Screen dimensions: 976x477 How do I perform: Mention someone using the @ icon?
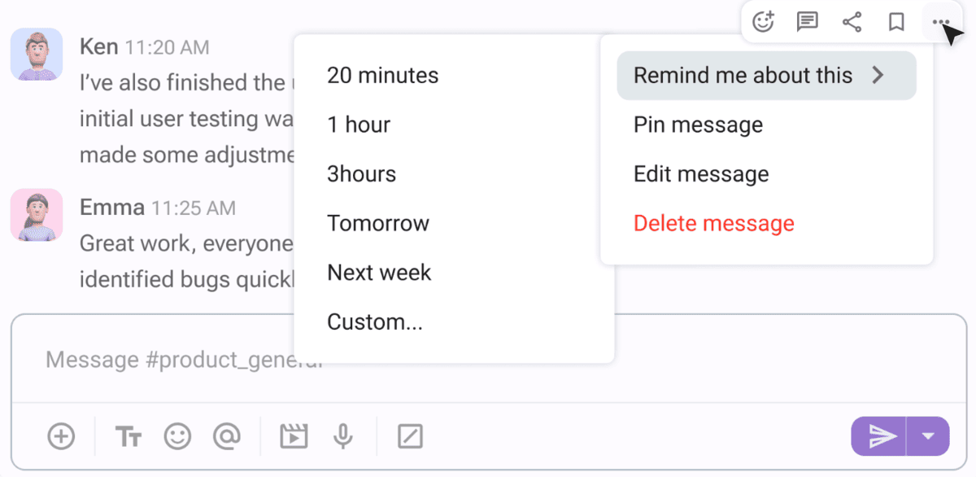coord(228,435)
